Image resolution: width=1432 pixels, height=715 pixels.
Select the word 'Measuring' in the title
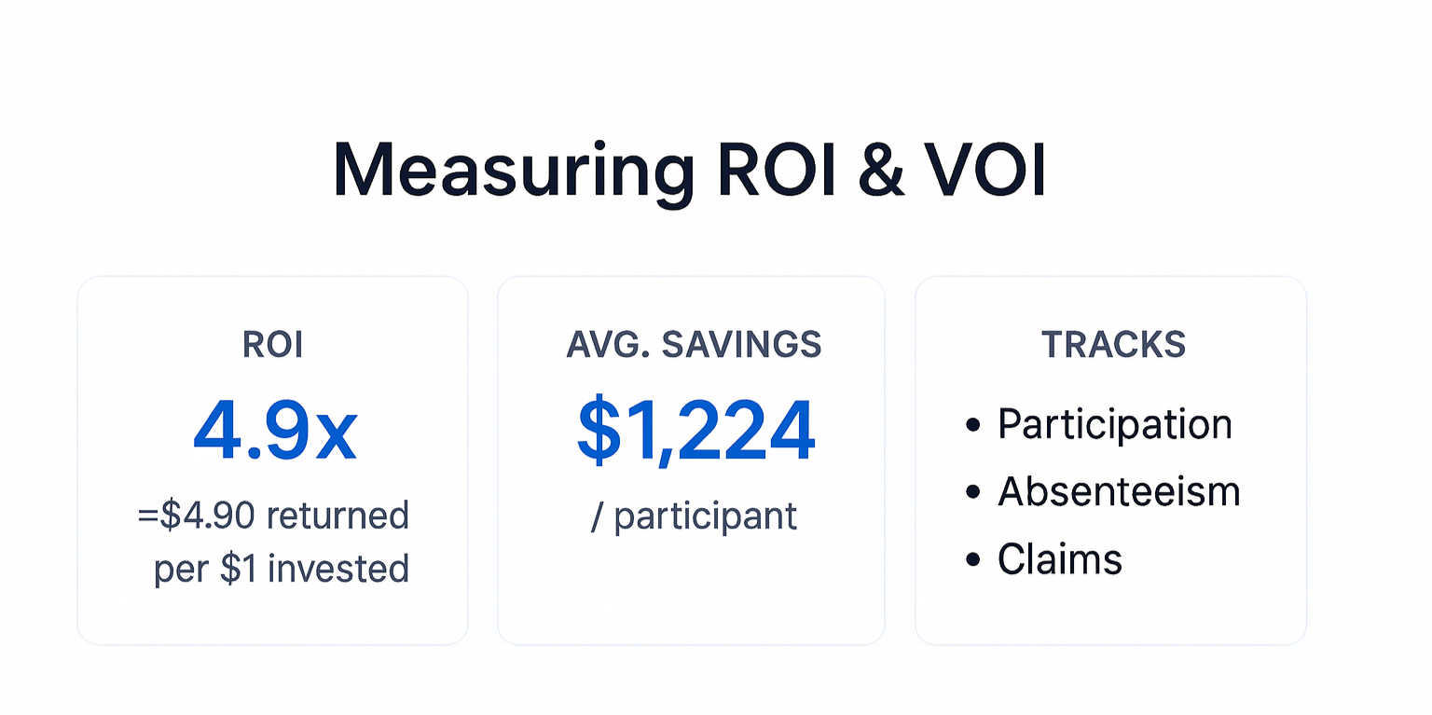click(x=512, y=172)
